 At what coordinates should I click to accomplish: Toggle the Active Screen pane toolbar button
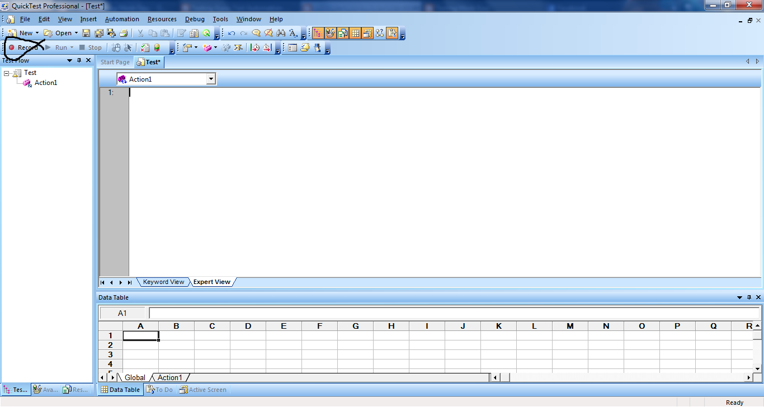367,33
